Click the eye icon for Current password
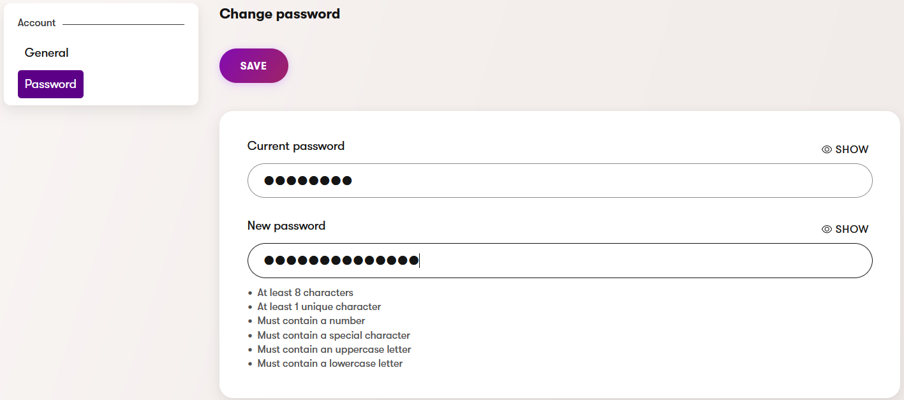This screenshot has width=904, height=400. click(x=827, y=149)
